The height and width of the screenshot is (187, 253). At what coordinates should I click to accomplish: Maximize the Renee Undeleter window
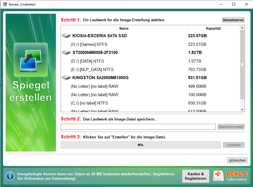click(x=234, y=4)
